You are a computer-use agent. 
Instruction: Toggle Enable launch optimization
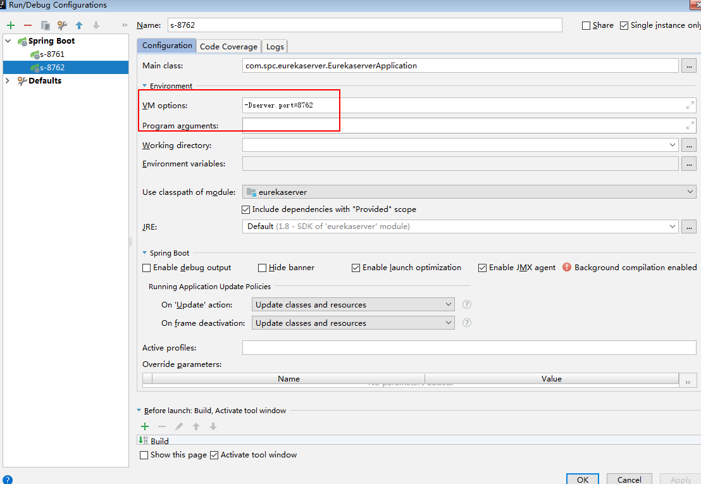356,268
